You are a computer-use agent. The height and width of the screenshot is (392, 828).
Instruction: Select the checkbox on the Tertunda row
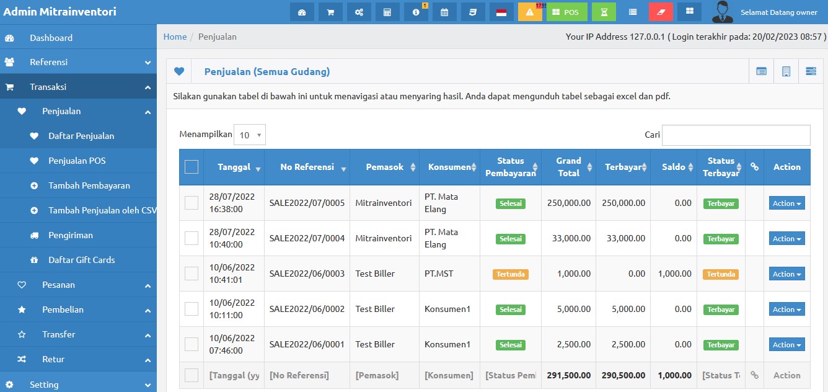pyautogui.click(x=191, y=274)
